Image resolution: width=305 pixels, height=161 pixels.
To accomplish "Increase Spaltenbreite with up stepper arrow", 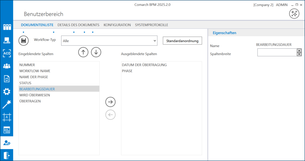I will point(299,51).
